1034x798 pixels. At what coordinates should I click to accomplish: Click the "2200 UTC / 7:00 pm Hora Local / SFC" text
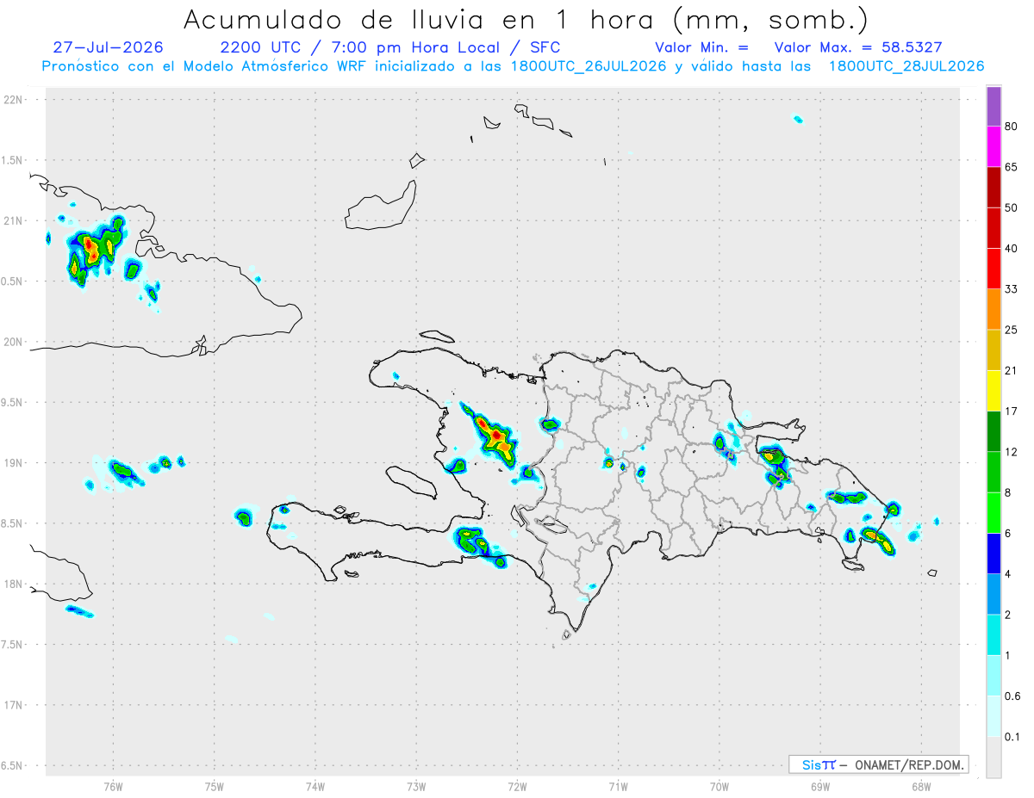389,47
